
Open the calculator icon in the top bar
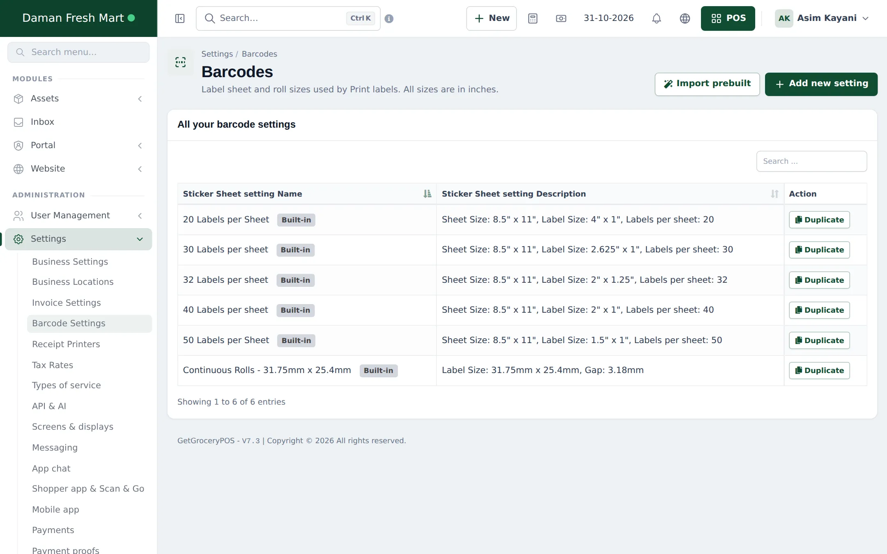(533, 18)
